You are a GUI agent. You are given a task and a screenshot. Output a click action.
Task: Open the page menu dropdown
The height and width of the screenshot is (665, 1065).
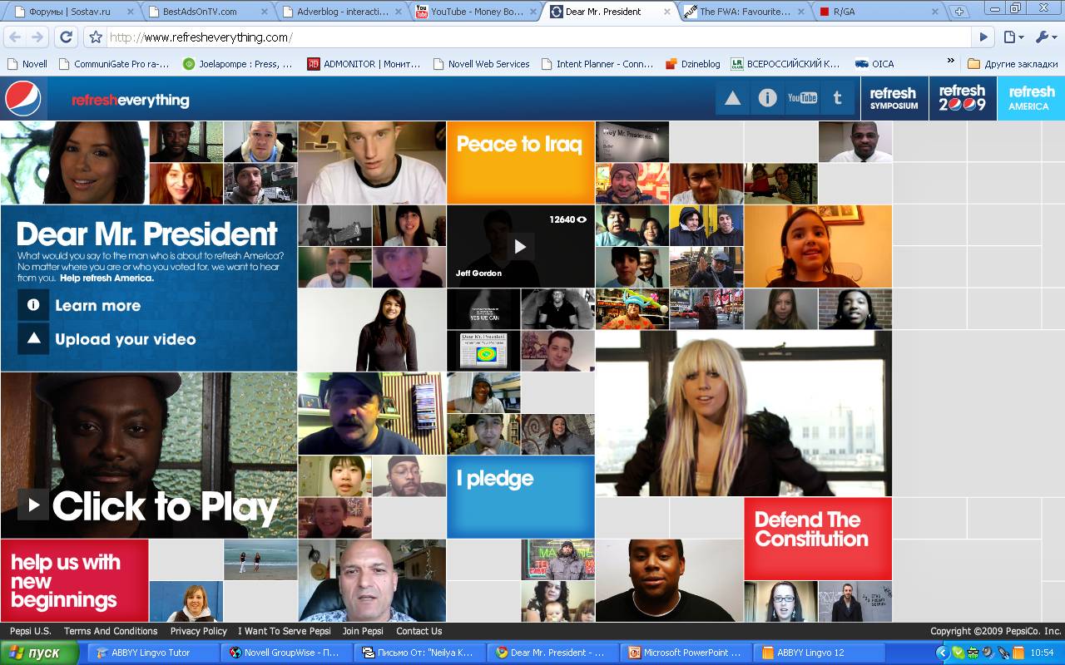1013,37
